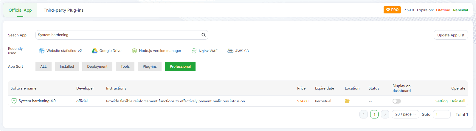Click the Nginx WAF shield icon
476x131 pixels.
click(194, 51)
